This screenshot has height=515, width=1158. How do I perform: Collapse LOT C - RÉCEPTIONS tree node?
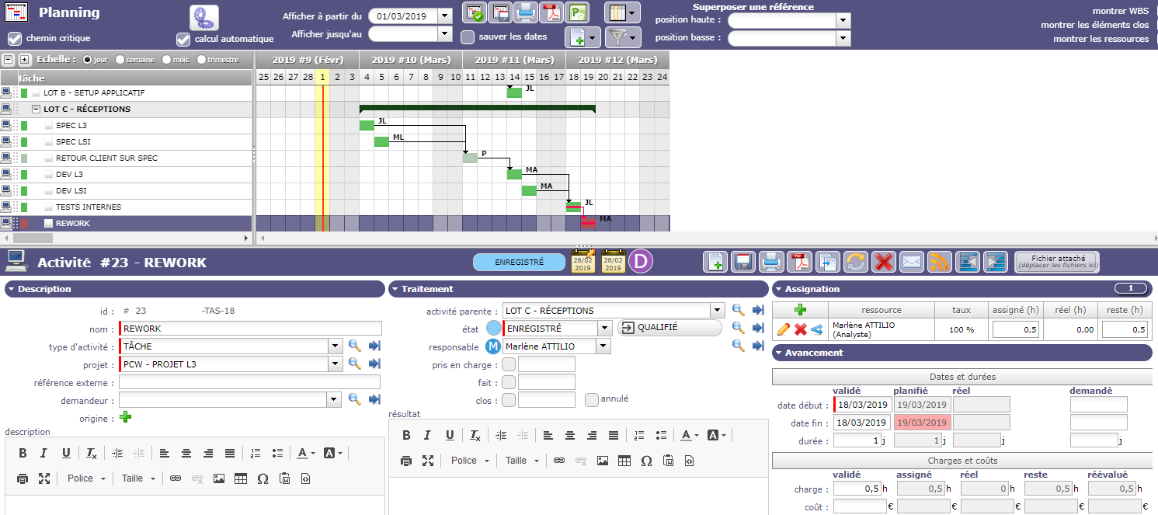click(x=36, y=110)
